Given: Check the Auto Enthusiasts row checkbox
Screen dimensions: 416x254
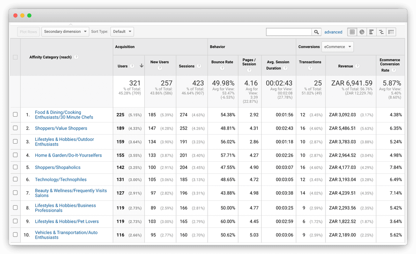Looking at the screenshot, I should point(15,235).
